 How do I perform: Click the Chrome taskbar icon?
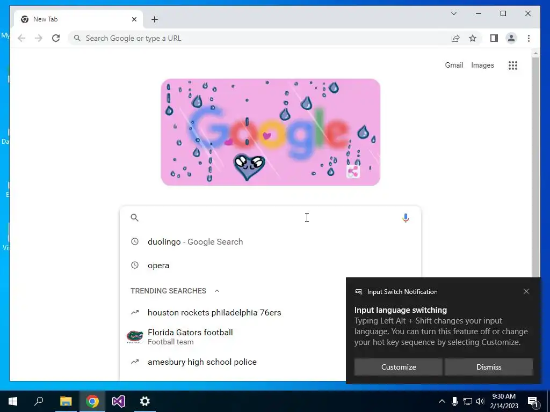pyautogui.click(x=92, y=401)
